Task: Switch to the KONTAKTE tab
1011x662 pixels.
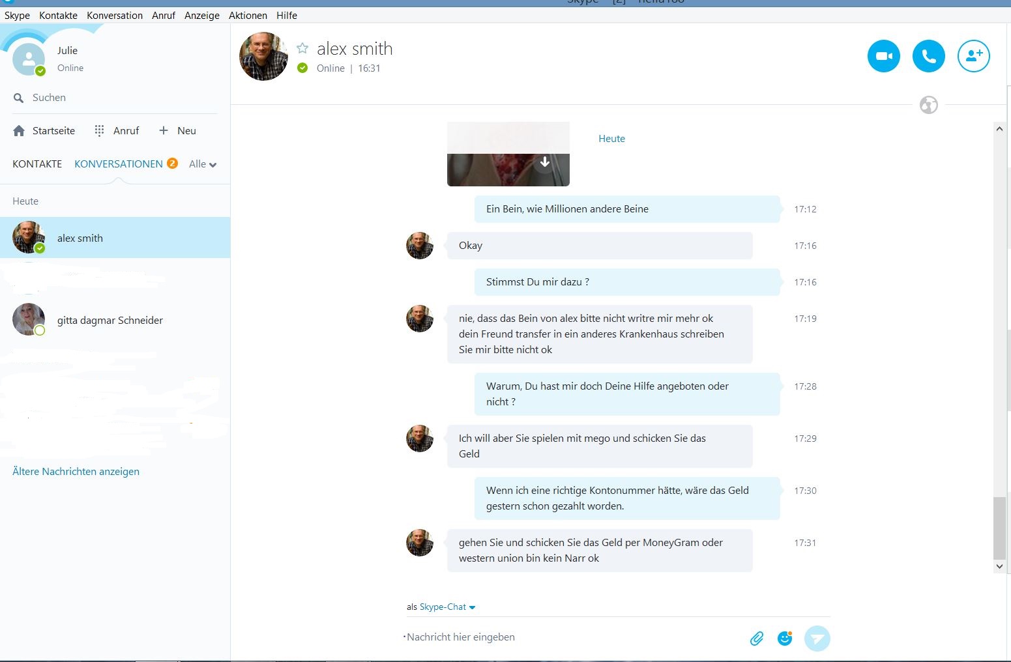Action: 37,164
